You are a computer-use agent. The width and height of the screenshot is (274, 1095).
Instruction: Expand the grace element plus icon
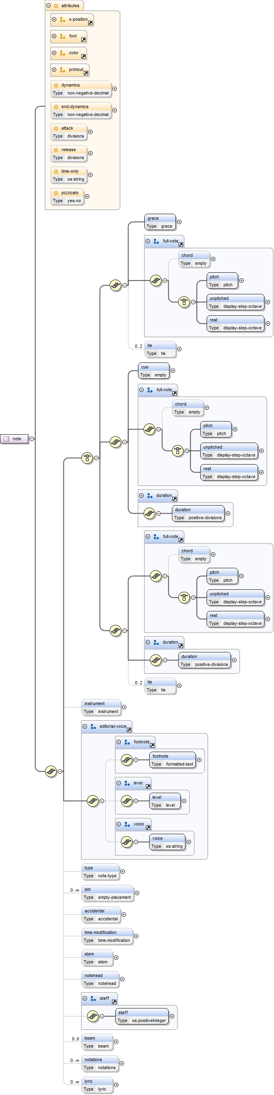coord(179,222)
